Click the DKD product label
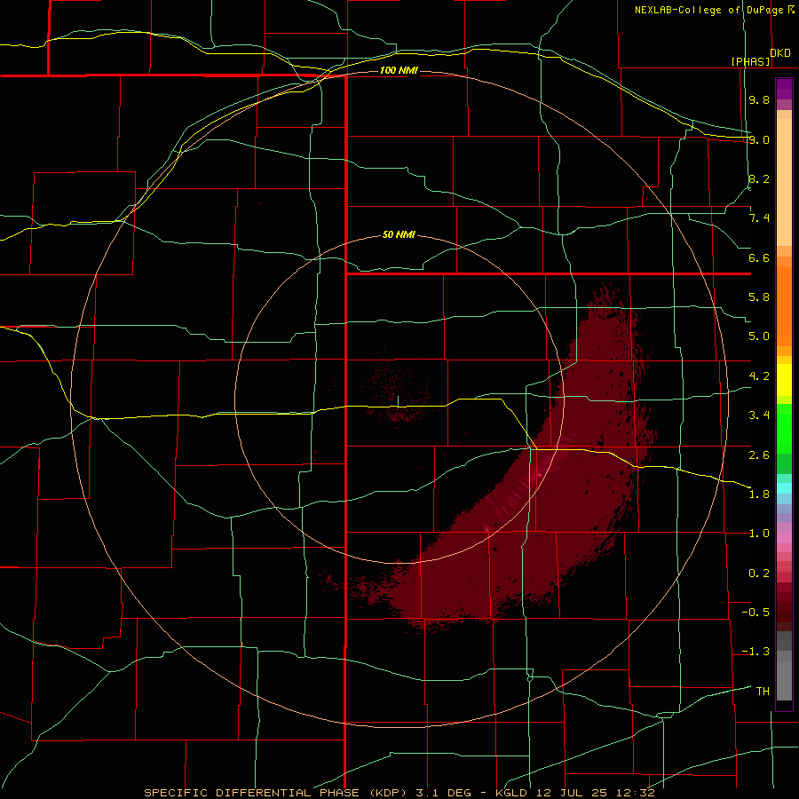This screenshot has height=799, width=799. (x=780, y=53)
